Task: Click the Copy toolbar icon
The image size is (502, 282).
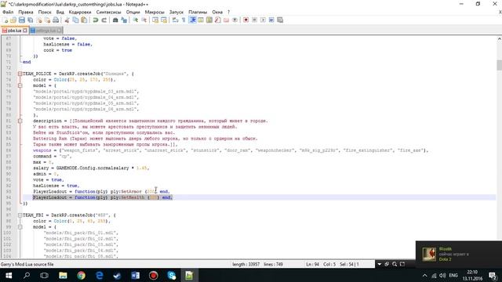Action: point(75,20)
